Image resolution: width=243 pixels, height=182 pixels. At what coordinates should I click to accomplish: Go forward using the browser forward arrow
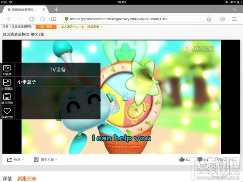tap(20, 19)
